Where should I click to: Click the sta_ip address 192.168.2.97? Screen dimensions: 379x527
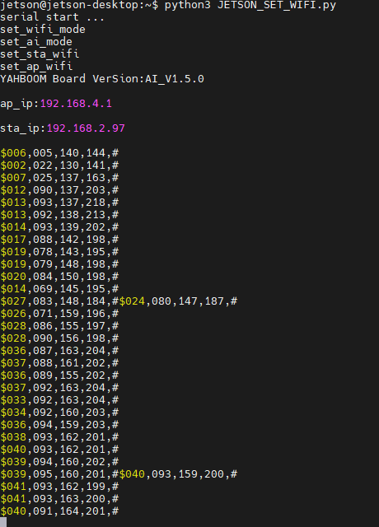86,128
